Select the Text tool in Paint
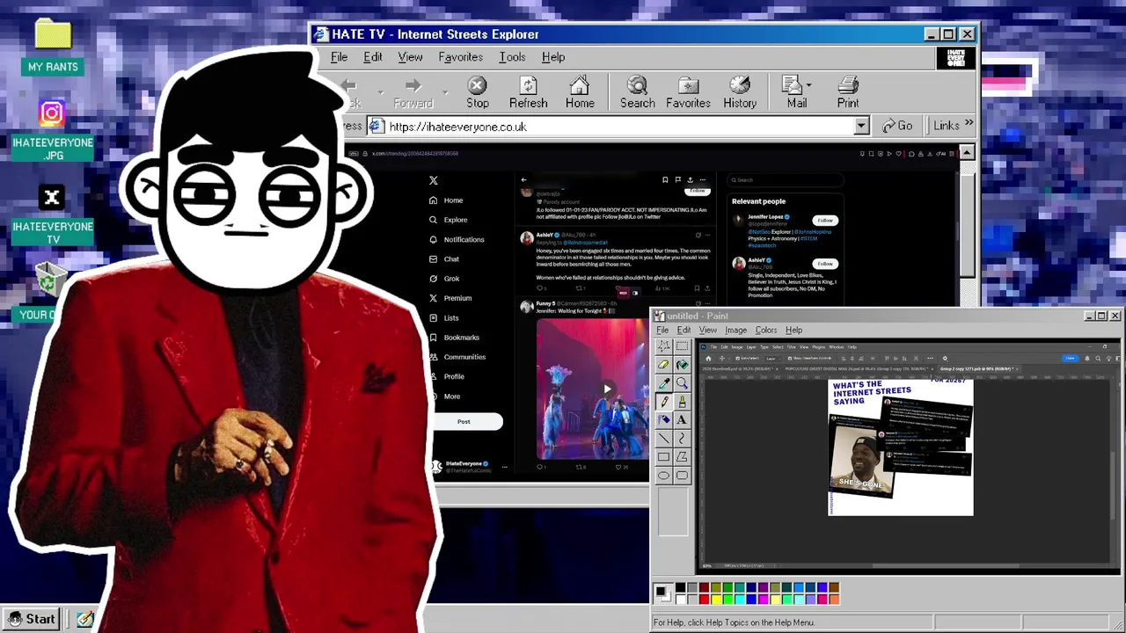 coord(682,420)
